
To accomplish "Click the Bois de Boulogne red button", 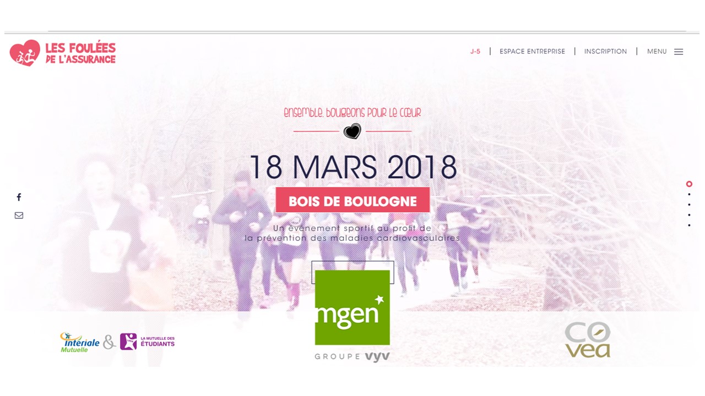I will pyautogui.click(x=352, y=201).
